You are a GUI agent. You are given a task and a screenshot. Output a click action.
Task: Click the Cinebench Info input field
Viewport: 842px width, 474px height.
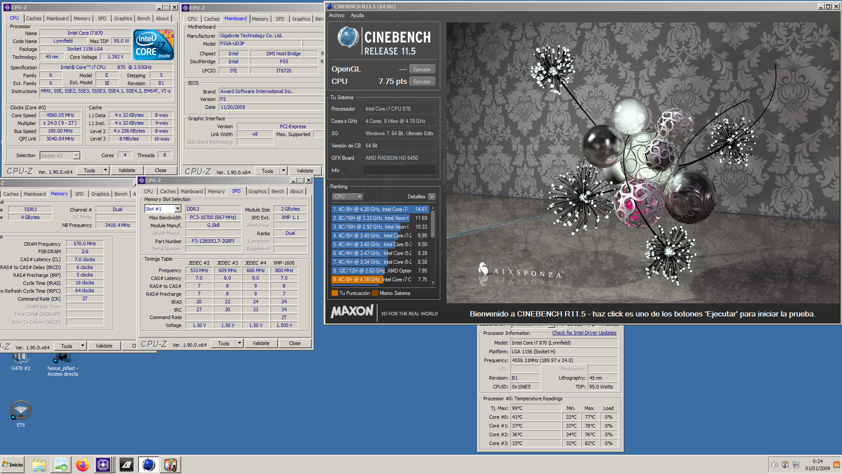point(399,170)
